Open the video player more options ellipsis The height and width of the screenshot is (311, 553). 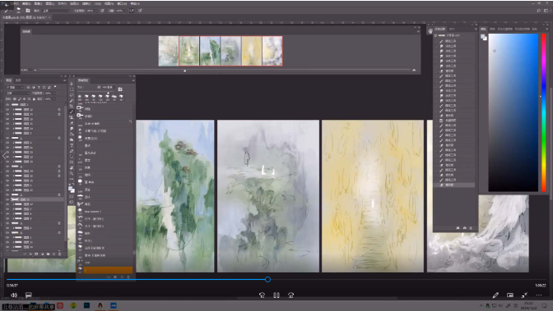[538, 295]
